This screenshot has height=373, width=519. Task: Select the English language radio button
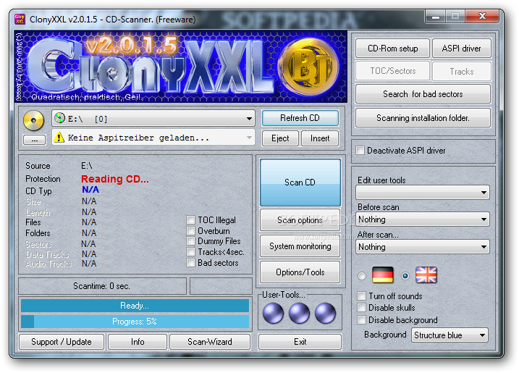pyautogui.click(x=405, y=276)
